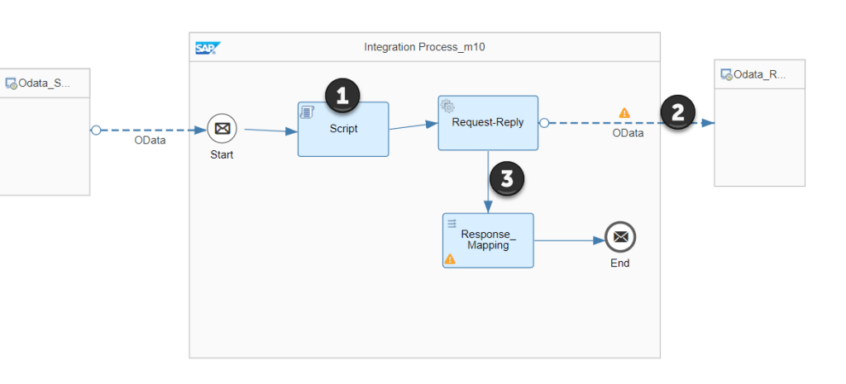This screenshot has height=384, width=846.
Task: Click the SAP logo in process header
Action: click(x=205, y=47)
